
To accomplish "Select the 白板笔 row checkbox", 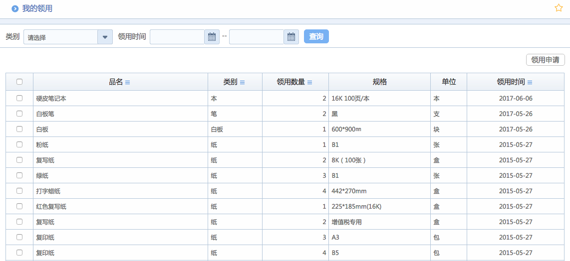I will click(19, 114).
